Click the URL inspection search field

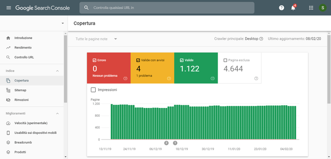[167, 8]
